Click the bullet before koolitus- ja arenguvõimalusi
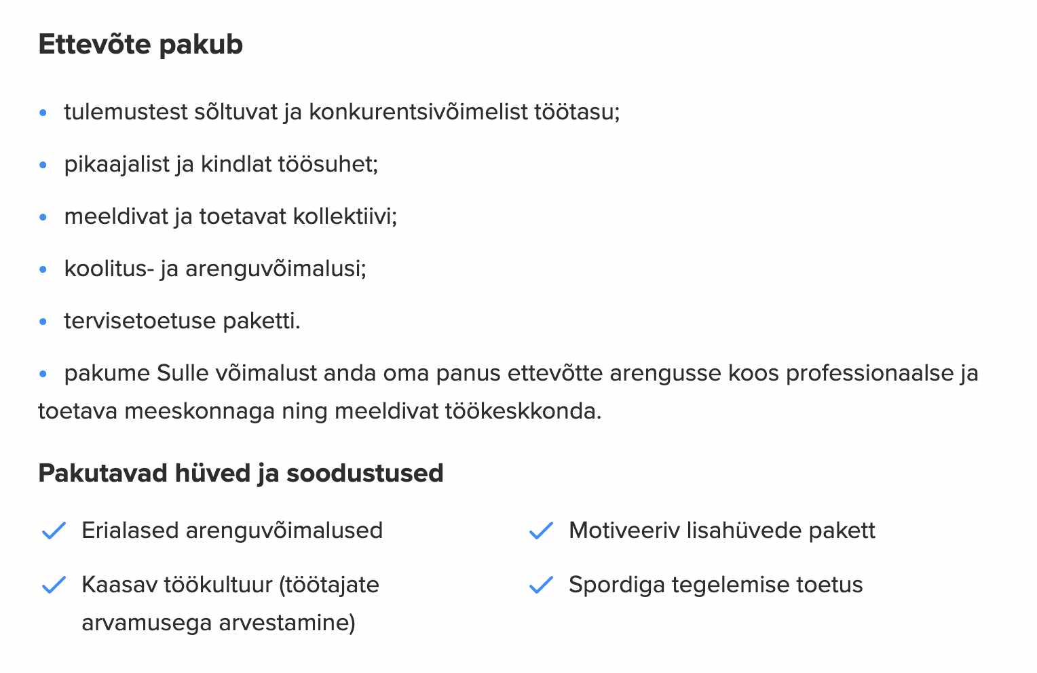This screenshot has width=1037, height=673. [43, 269]
